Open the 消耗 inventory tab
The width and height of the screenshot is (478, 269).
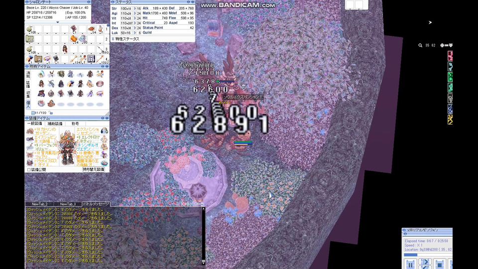[28, 74]
